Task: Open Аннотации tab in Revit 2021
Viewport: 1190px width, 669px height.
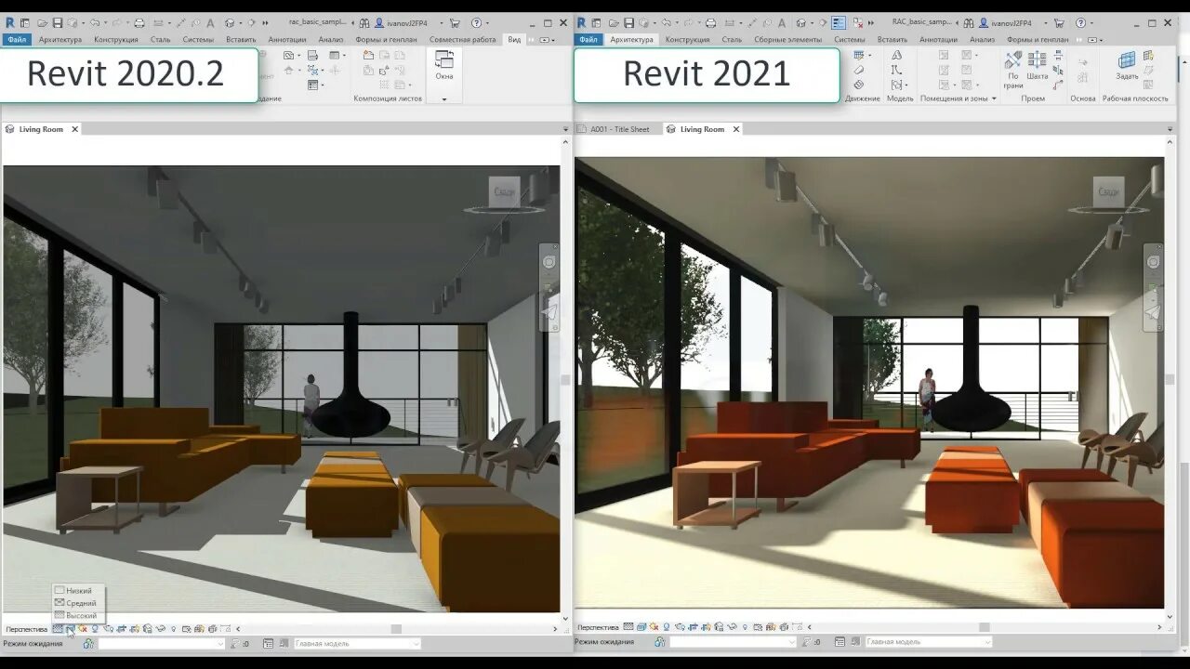Action: (938, 39)
